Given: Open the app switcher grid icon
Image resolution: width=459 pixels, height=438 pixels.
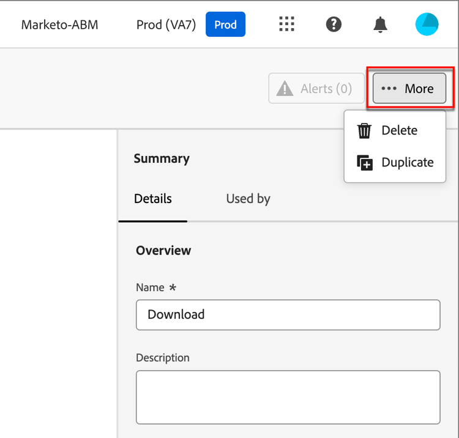Looking at the screenshot, I should coord(286,24).
